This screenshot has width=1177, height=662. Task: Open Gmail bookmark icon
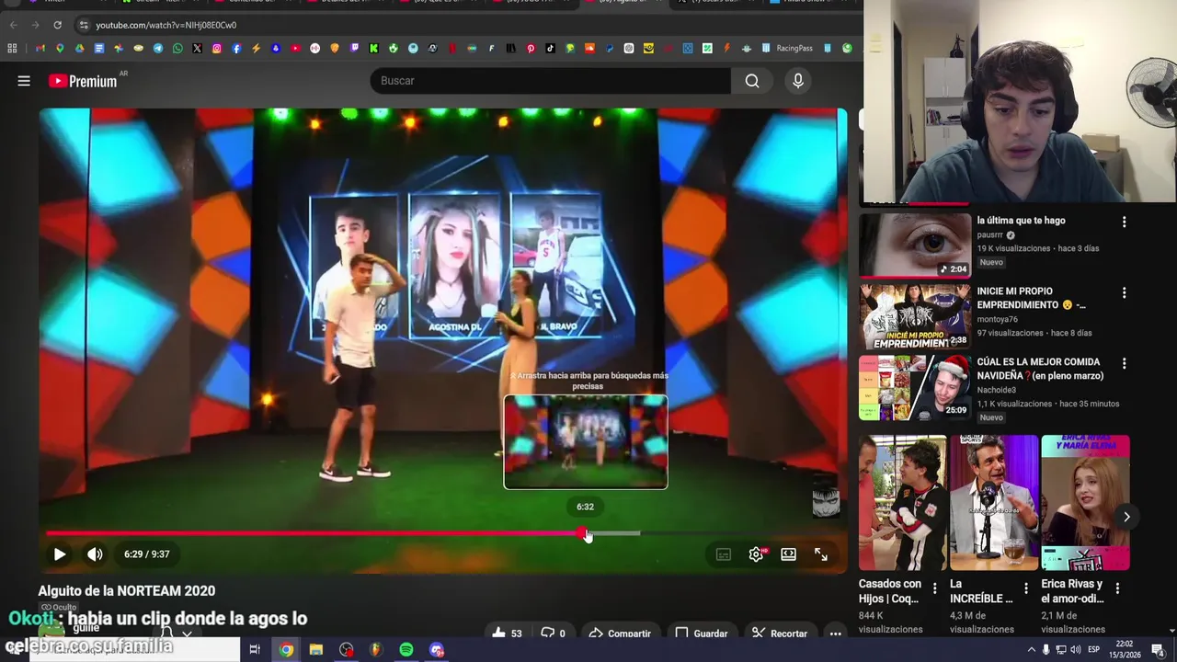(40, 48)
